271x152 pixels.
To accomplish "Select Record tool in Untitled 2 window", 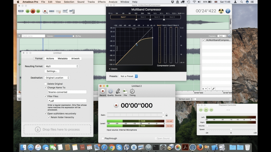I will pos(103,92).
